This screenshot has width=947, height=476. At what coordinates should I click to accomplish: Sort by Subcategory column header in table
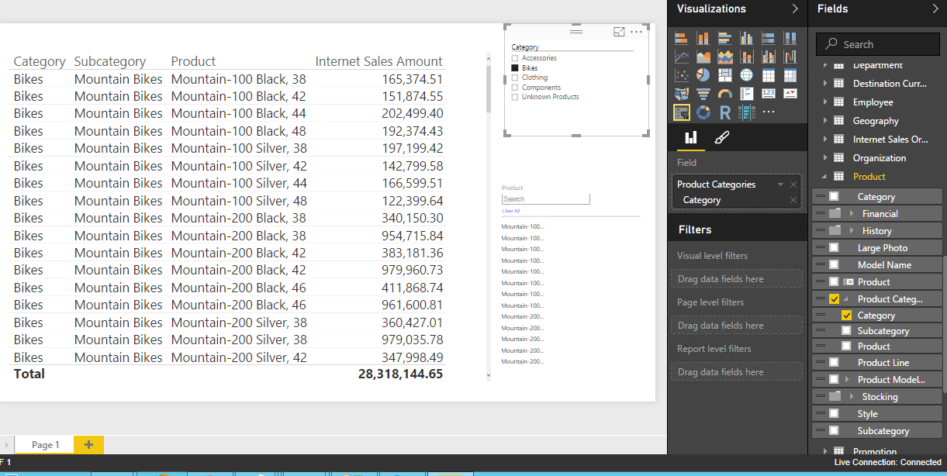tap(110, 61)
